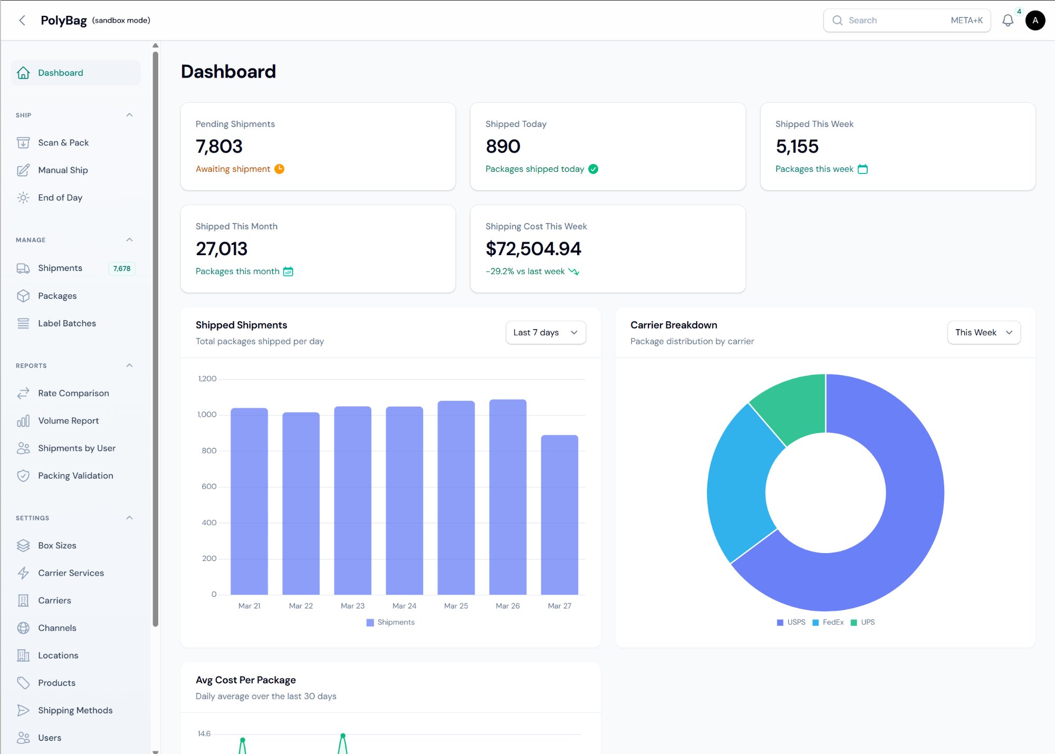Click the notification bell icon
The width and height of the screenshot is (1055, 754).
[1008, 21]
